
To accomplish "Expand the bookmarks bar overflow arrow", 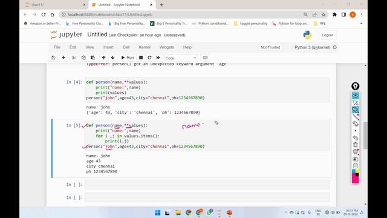I will click(x=362, y=24).
